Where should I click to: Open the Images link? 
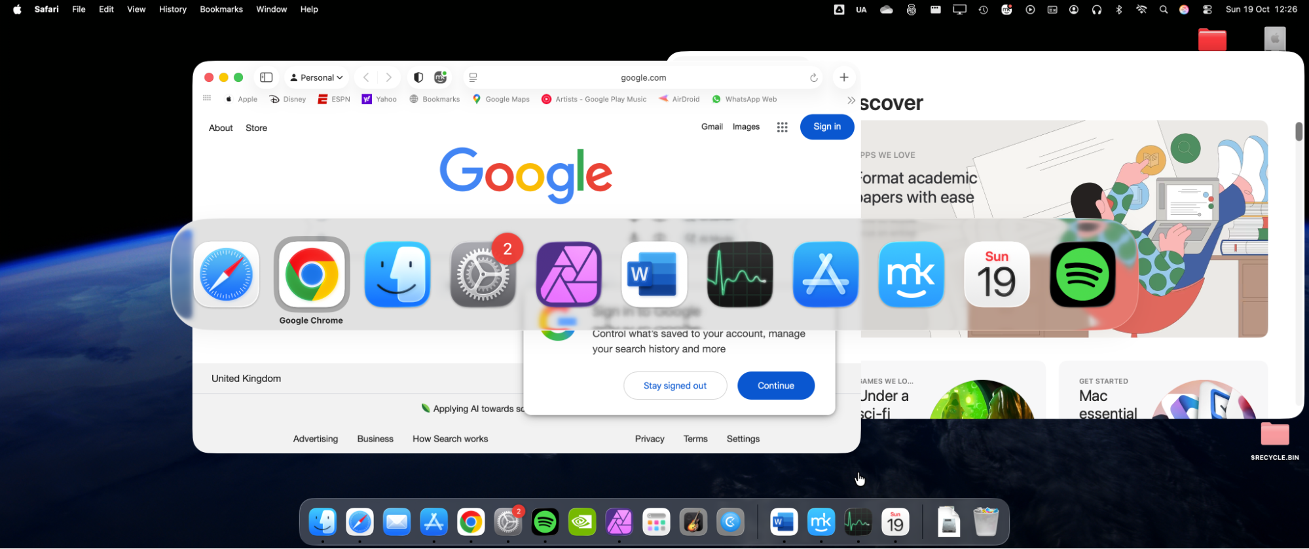(x=746, y=126)
